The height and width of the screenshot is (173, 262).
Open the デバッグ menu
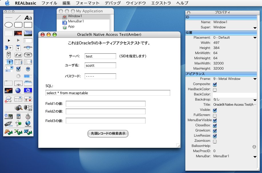(113, 3)
